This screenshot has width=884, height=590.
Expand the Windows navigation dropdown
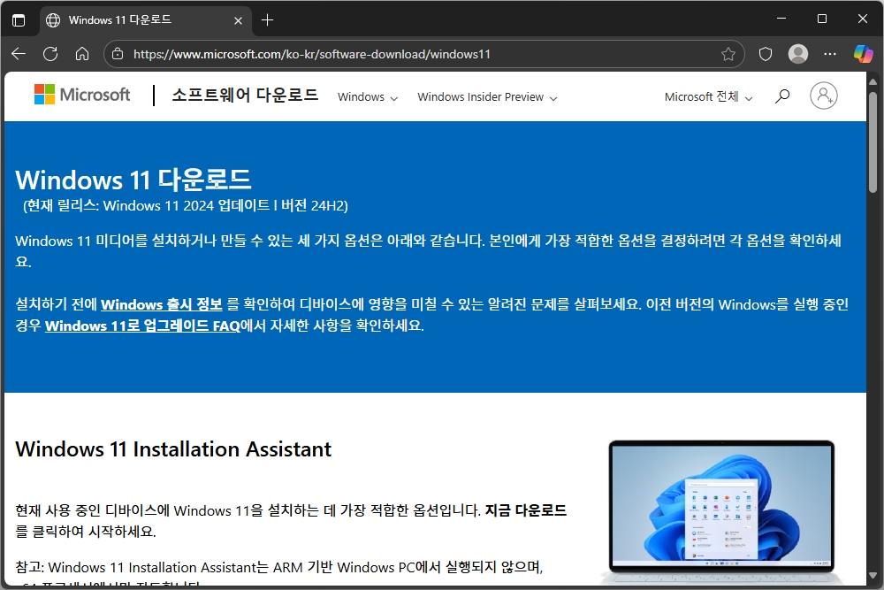click(x=368, y=97)
